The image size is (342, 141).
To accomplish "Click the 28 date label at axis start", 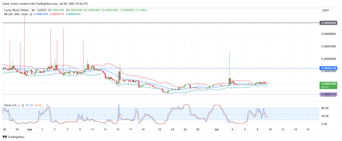I will 4,129.
